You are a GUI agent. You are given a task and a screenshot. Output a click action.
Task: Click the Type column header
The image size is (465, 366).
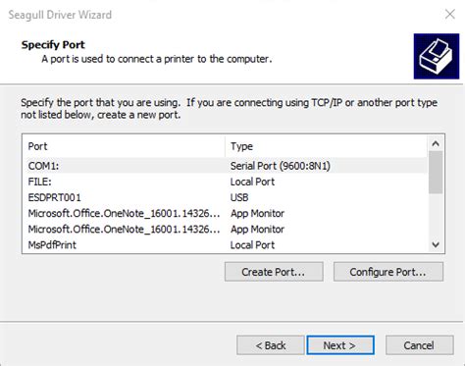click(x=326, y=146)
